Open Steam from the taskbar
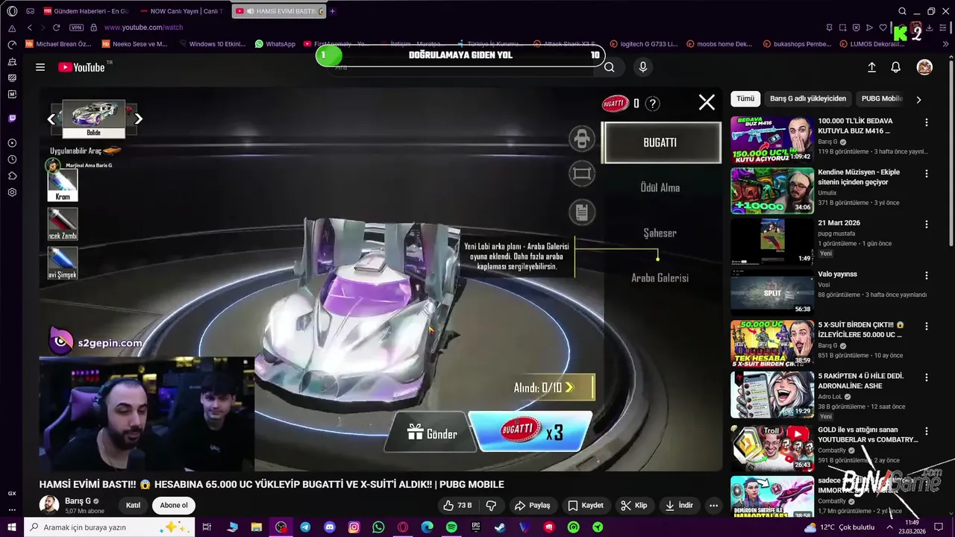Image resolution: width=955 pixels, height=537 pixels. [500, 527]
